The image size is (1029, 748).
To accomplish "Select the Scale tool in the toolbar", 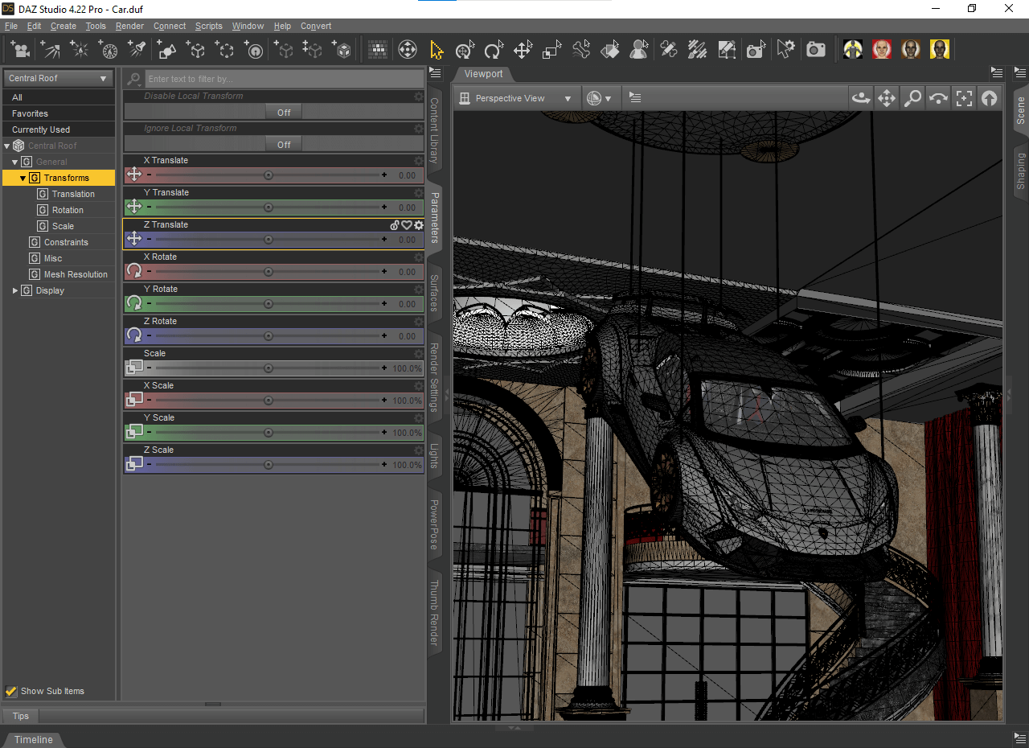I will [551, 50].
